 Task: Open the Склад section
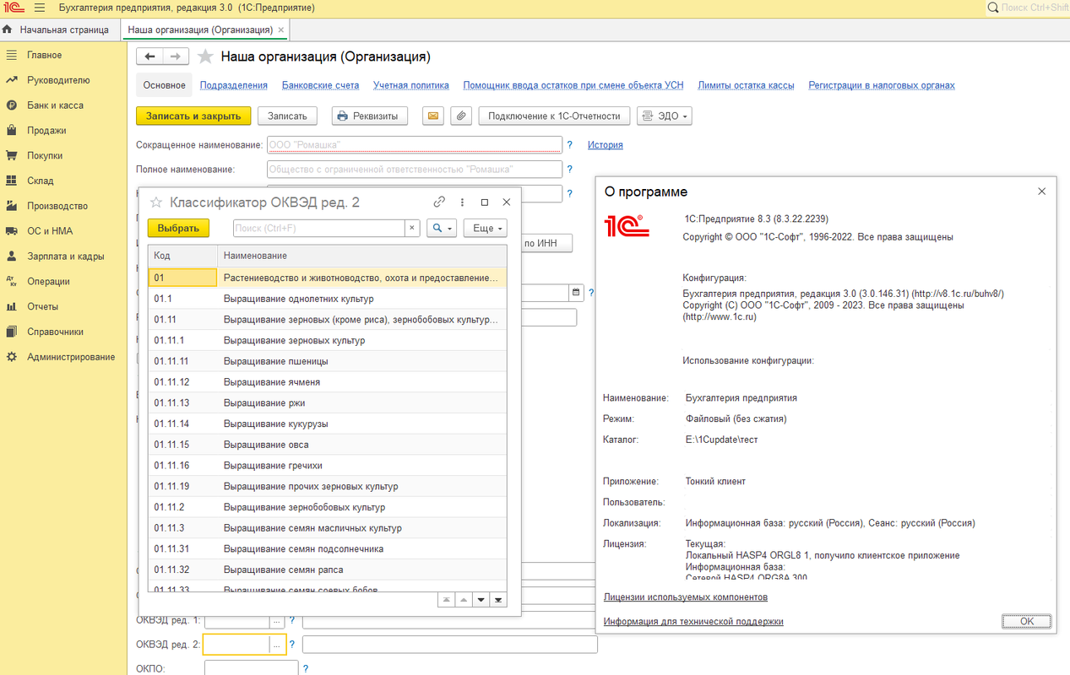[40, 181]
